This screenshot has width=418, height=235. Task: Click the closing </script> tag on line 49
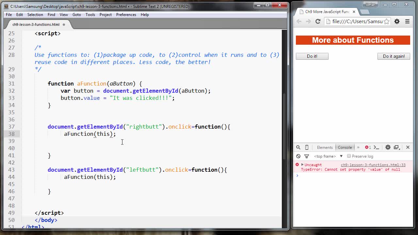49,213
